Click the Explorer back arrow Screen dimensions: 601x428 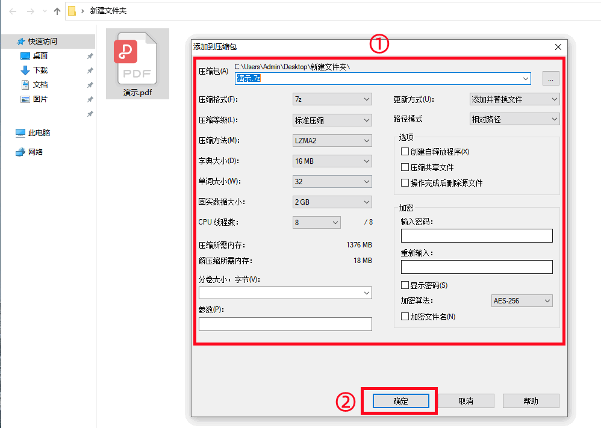pyautogui.click(x=13, y=11)
